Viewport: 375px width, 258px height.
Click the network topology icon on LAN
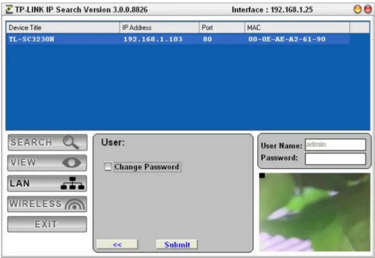72,183
